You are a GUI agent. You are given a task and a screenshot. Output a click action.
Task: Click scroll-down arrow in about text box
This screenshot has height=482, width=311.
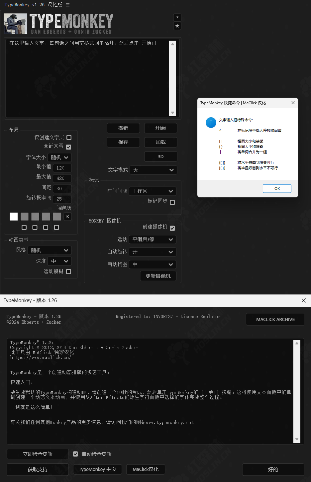click(297, 439)
